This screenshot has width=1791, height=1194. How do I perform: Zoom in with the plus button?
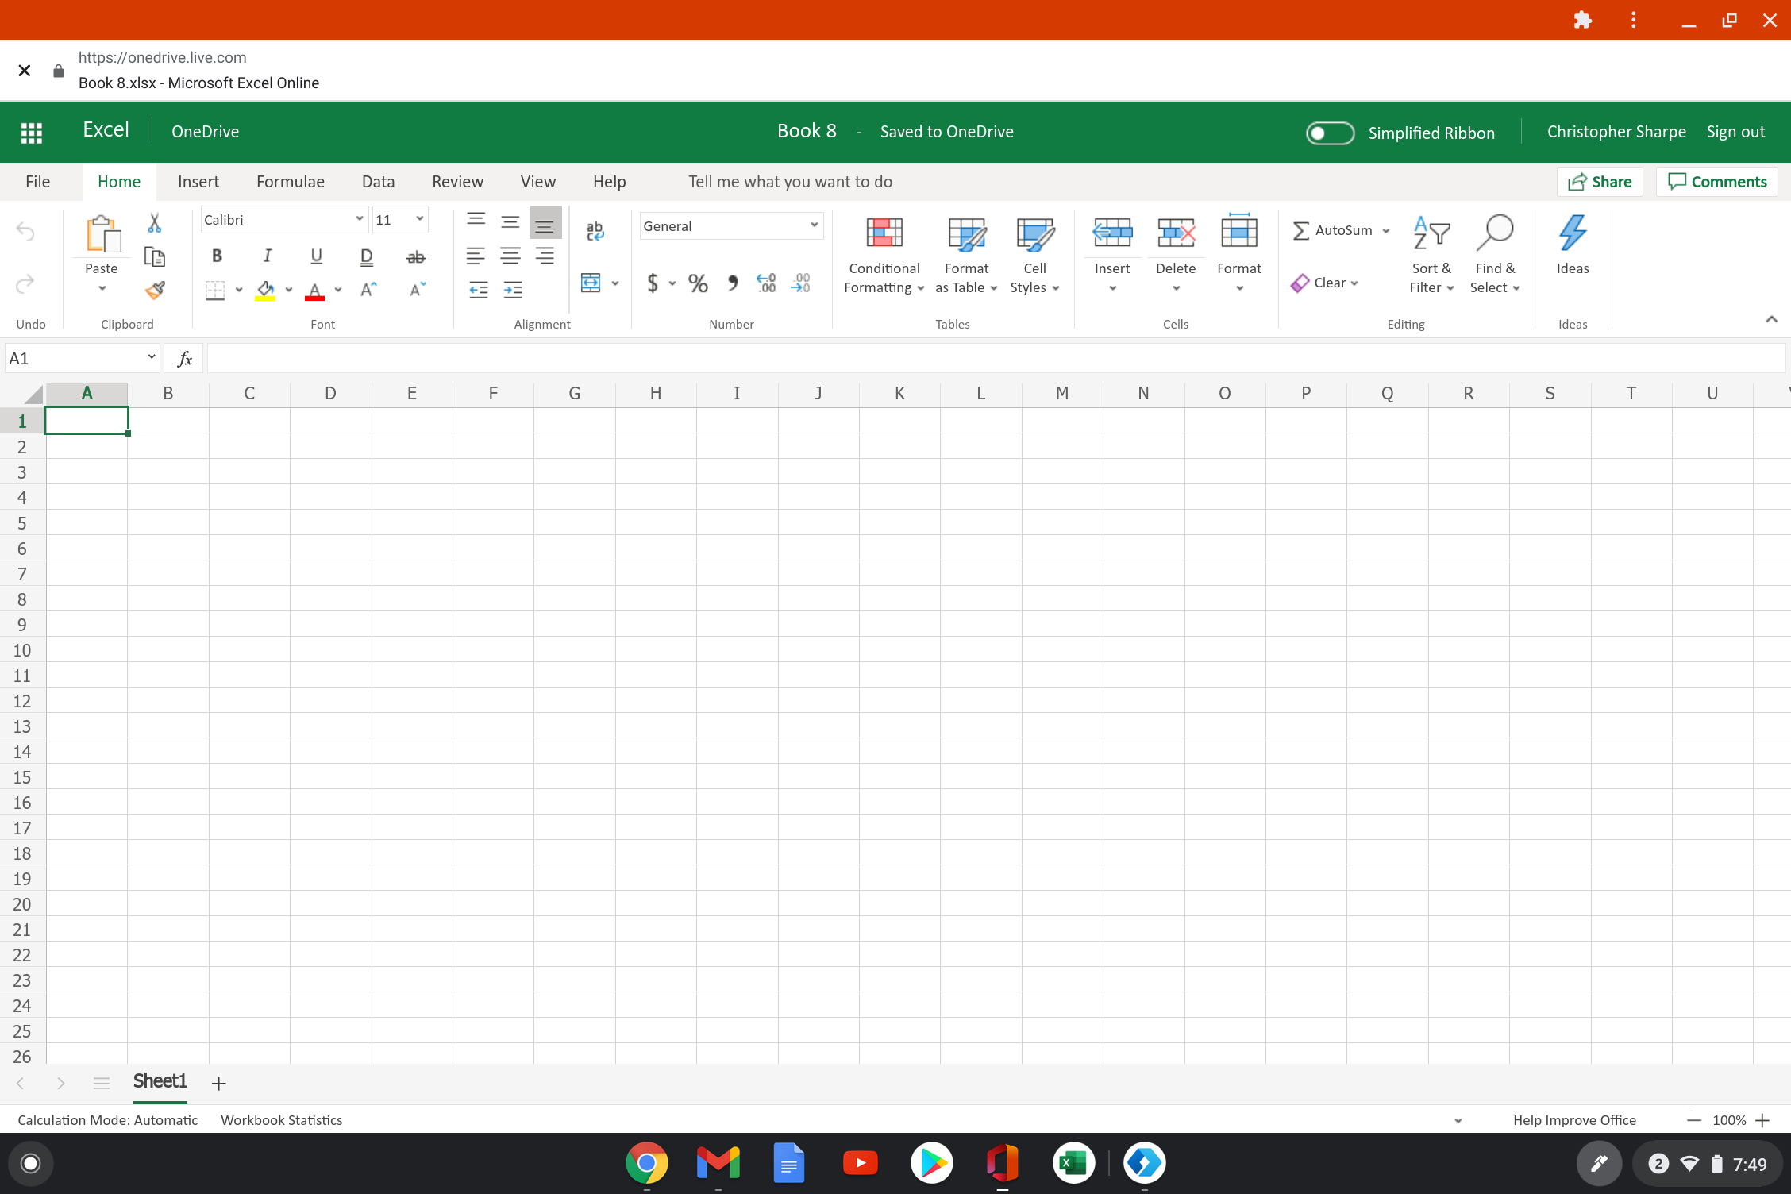1762,1120
